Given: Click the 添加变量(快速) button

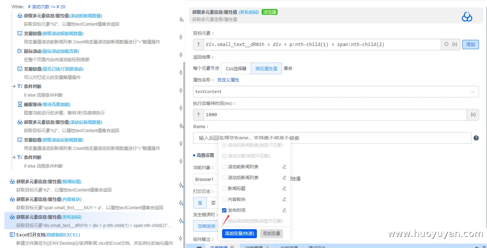Looking at the screenshot, I should click(x=239, y=234).
